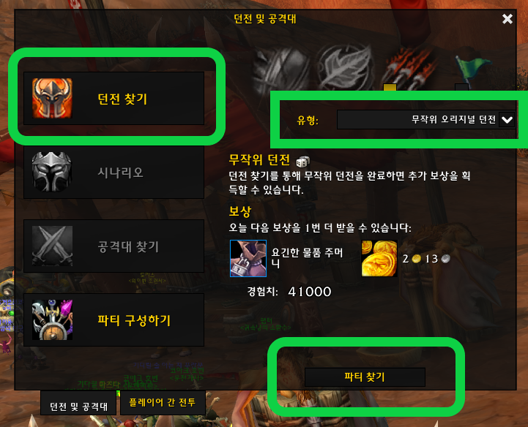The height and width of the screenshot is (427, 528).
Task: Check the leader flag checkbox
Action: (x=461, y=88)
